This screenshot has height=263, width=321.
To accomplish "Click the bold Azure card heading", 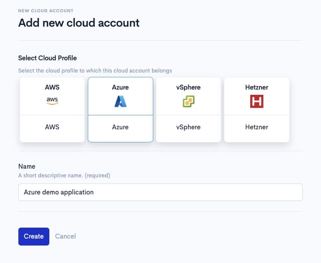I will point(121,87).
